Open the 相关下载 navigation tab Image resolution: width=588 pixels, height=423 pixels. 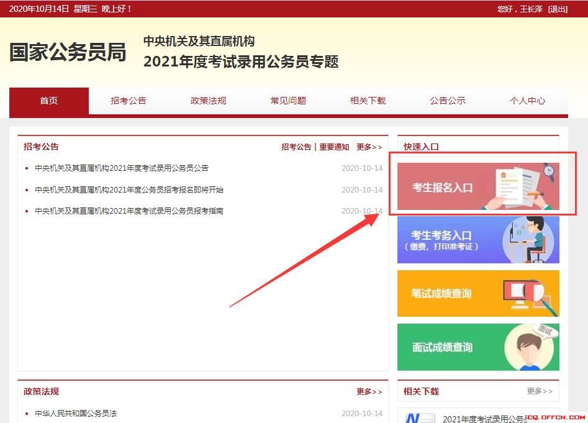pos(368,101)
